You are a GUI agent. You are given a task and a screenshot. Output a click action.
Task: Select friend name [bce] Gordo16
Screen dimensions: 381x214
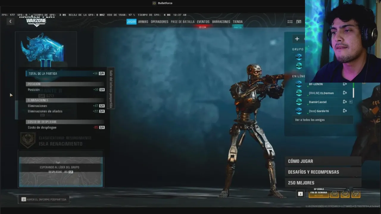319,111
